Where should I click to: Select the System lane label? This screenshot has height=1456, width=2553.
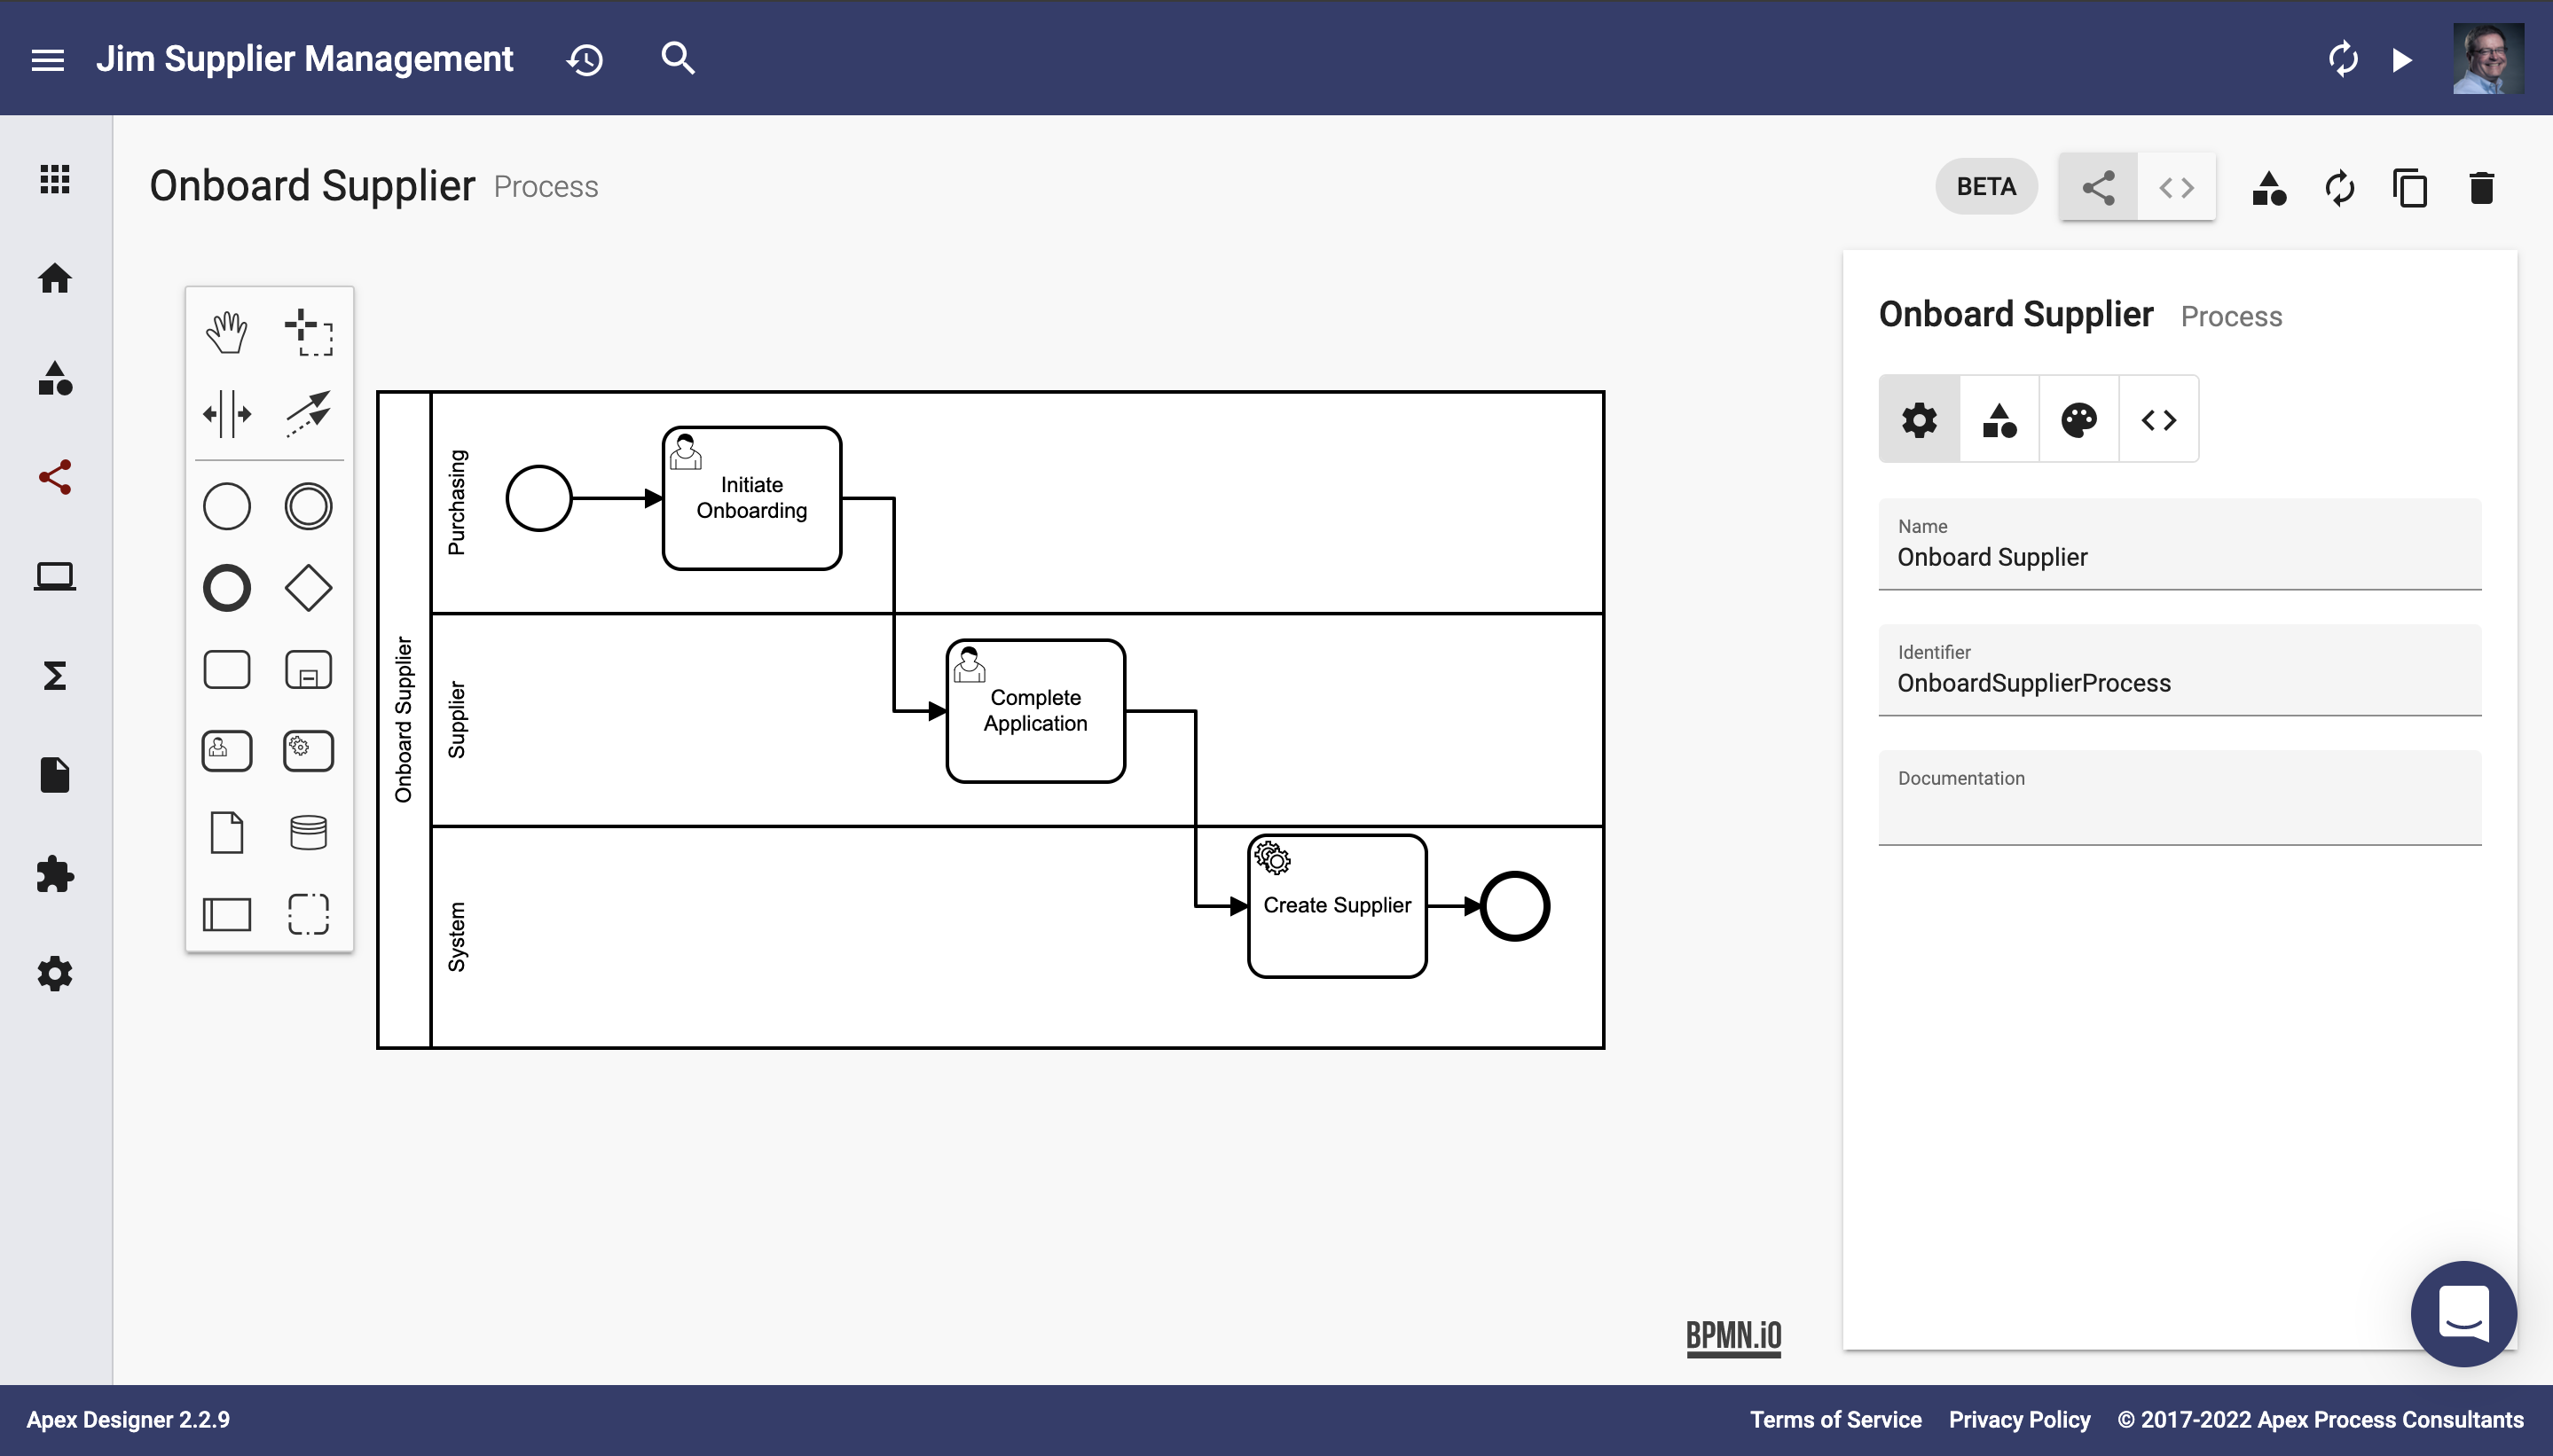(456, 937)
